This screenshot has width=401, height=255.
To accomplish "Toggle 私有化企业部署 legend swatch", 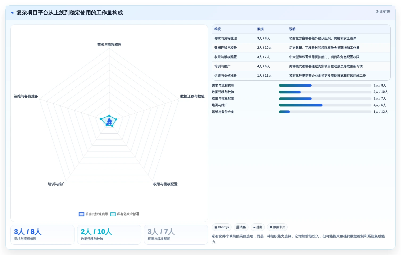I will click(x=113, y=214).
